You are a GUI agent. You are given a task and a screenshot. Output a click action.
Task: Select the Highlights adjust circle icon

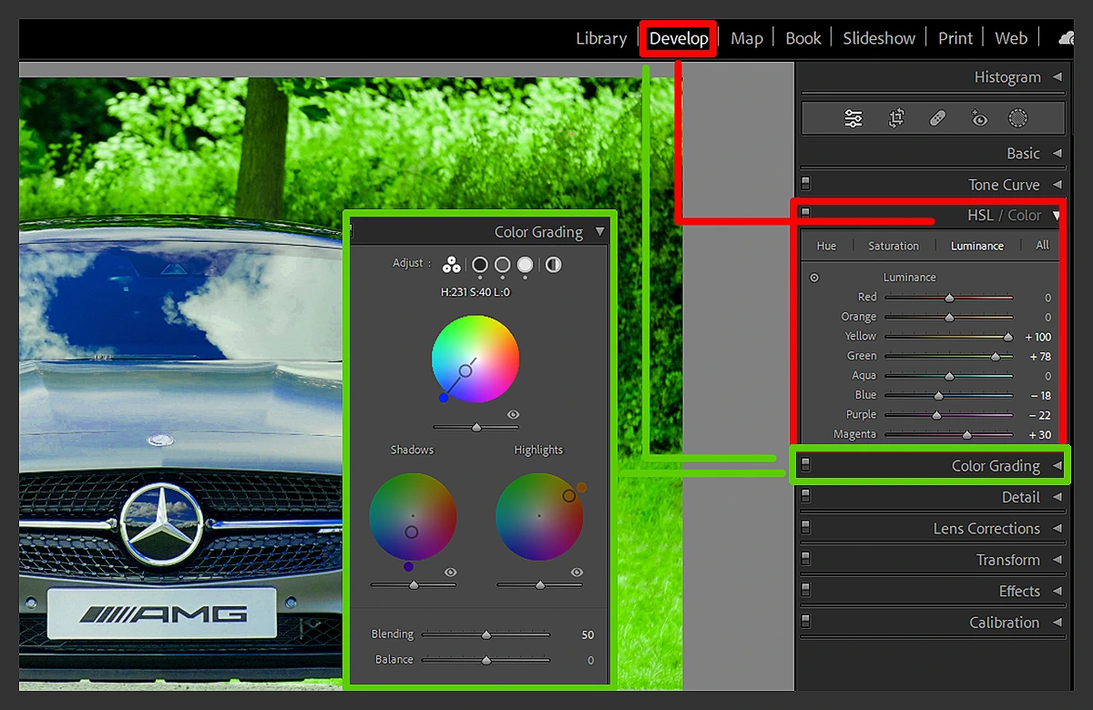[x=526, y=265]
